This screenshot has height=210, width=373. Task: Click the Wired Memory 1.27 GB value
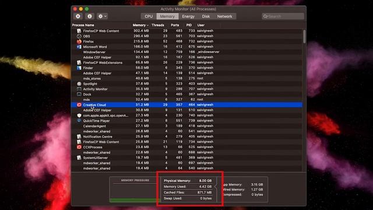[257, 190]
